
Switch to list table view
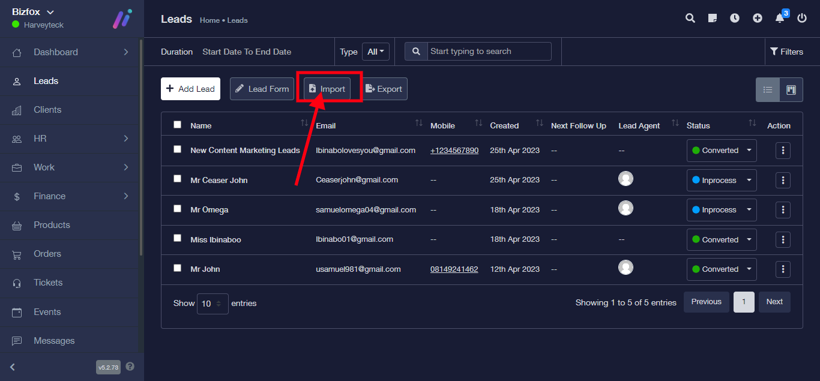click(768, 90)
